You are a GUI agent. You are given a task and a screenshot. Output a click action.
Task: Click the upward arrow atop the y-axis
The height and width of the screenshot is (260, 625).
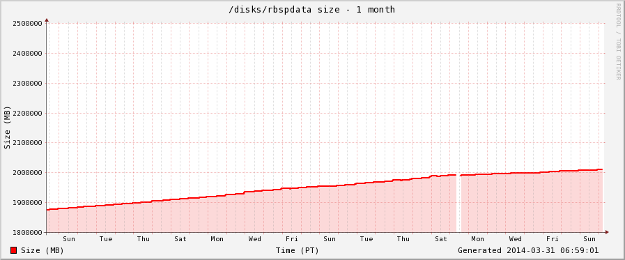(x=47, y=20)
